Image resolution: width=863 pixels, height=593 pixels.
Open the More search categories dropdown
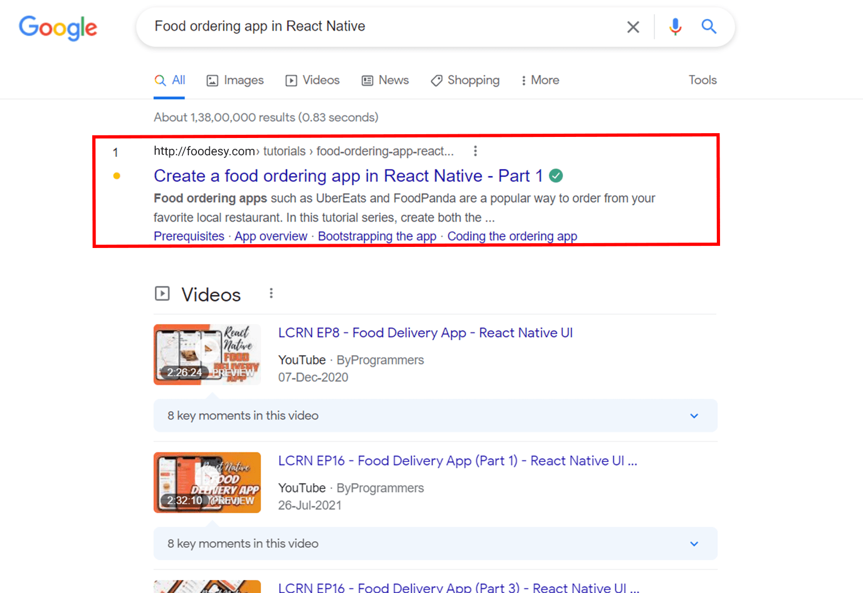click(539, 80)
